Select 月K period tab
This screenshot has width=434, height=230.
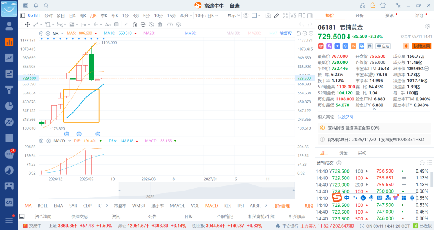pos(93,16)
